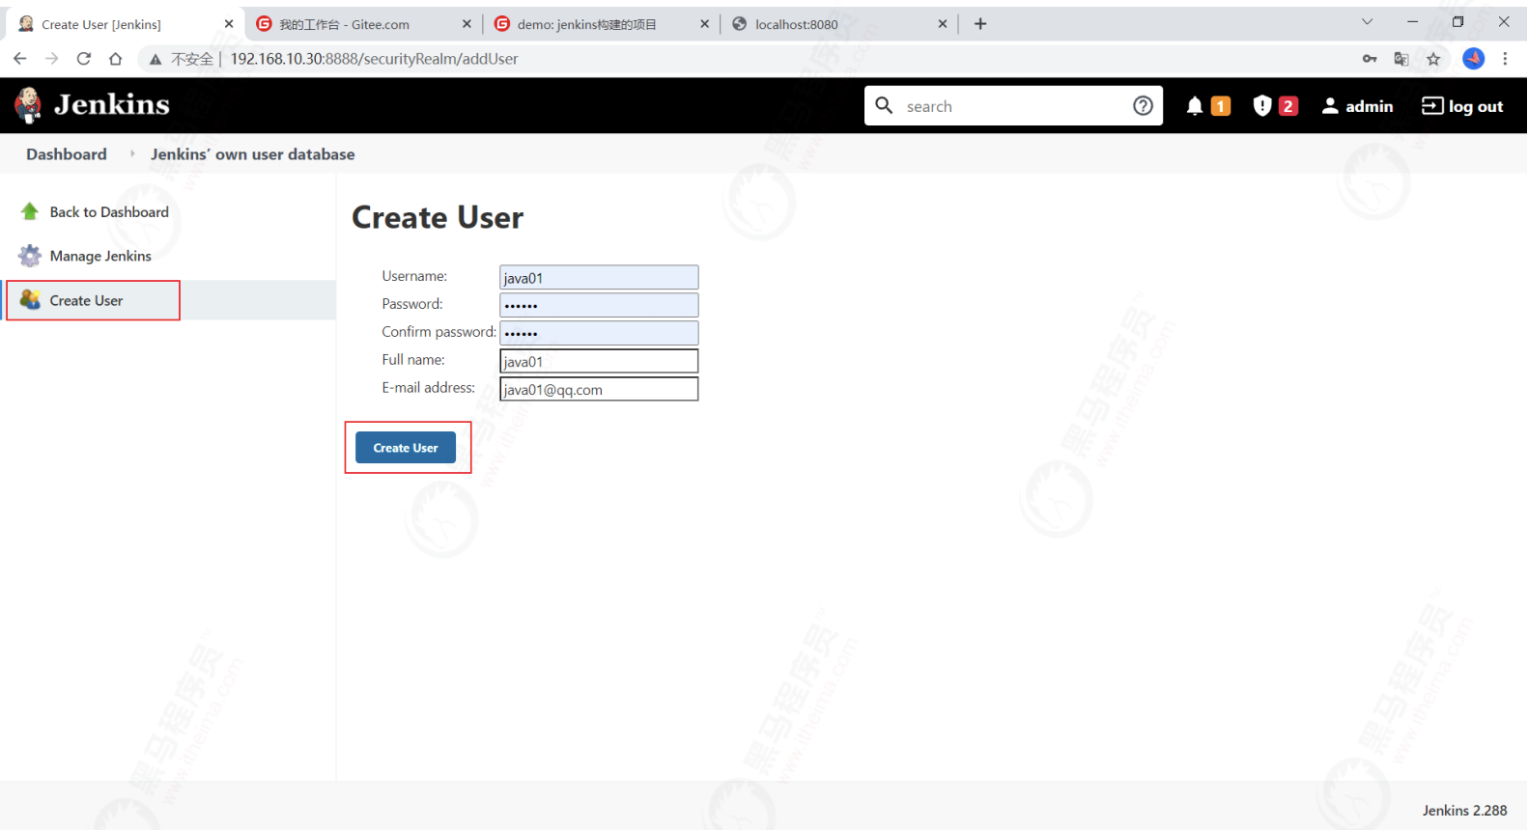Click the not-secure warning triangle icon
This screenshot has height=830, width=1528.
tap(155, 59)
